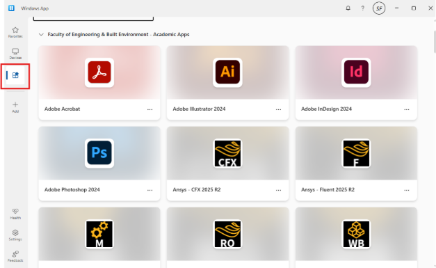436x268 pixels.
Task: Click the Adobe InDesign 2024 label
Action: pos(326,109)
